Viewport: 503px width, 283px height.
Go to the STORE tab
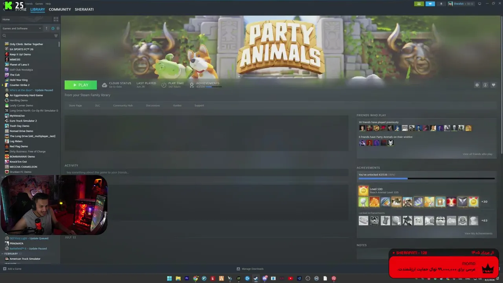[21, 9]
